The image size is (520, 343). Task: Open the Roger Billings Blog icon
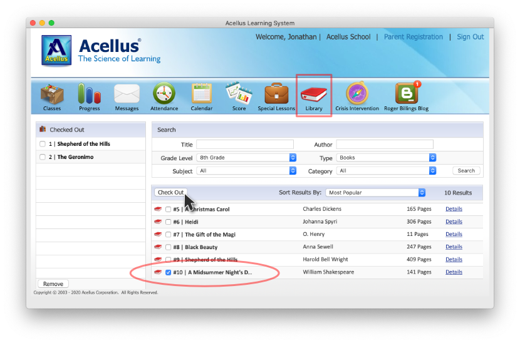click(x=407, y=93)
